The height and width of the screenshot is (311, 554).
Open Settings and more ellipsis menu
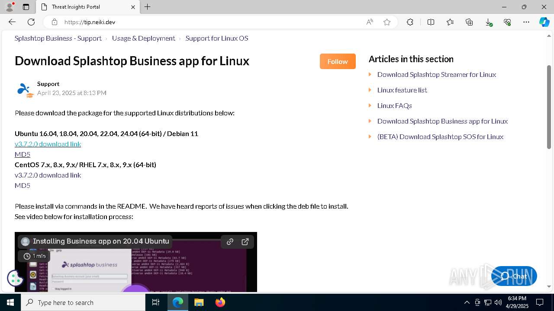pyautogui.click(x=526, y=22)
